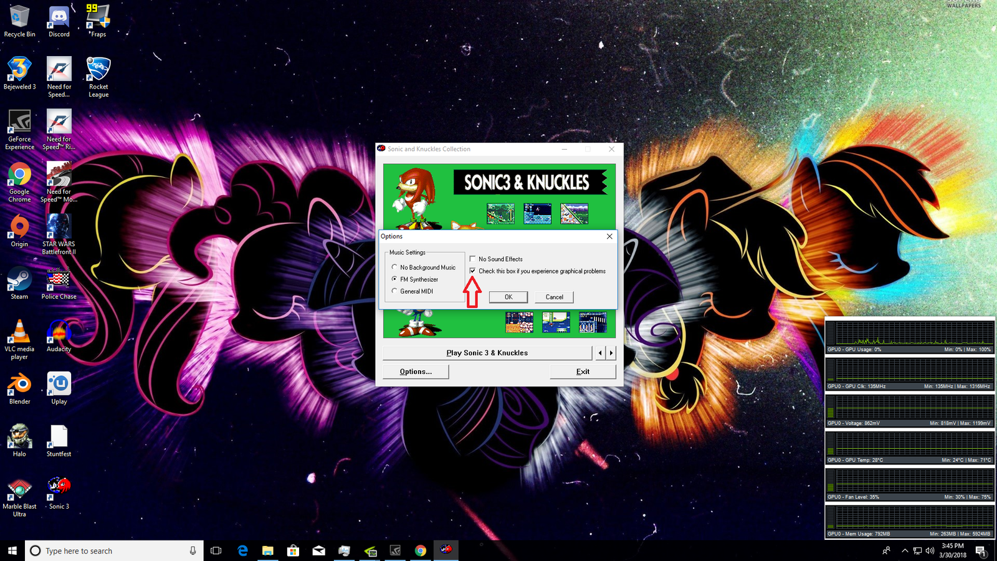The width and height of the screenshot is (997, 561).
Task: Select the Uplay desktop icon
Action: click(59, 388)
